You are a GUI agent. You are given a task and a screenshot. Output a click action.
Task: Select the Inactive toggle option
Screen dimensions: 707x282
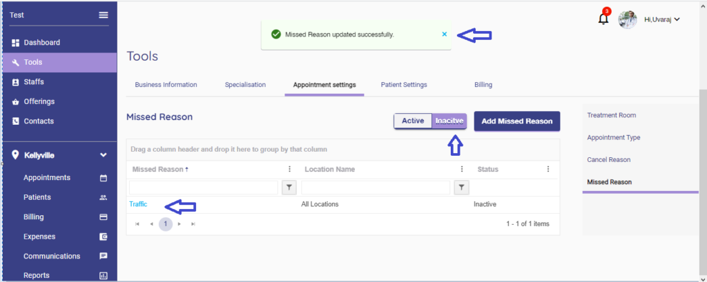click(449, 121)
